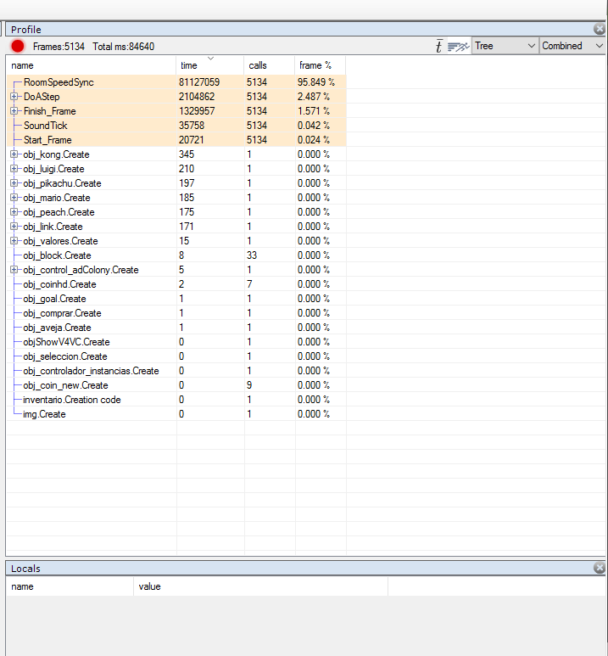The image size is (608, 656).
Task: Select the obj_block.Create row
Action: click(x=176, y=255)
